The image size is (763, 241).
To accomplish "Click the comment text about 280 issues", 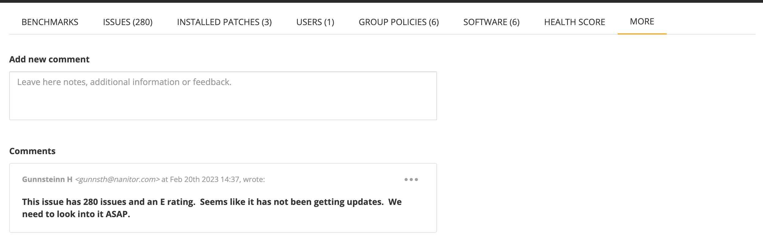I will (212, 202).
